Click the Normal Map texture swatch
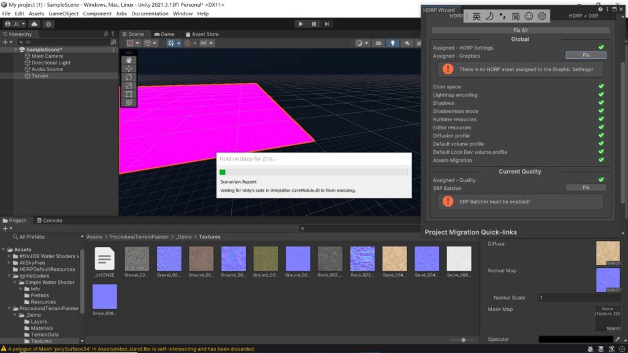 [608, 279]
